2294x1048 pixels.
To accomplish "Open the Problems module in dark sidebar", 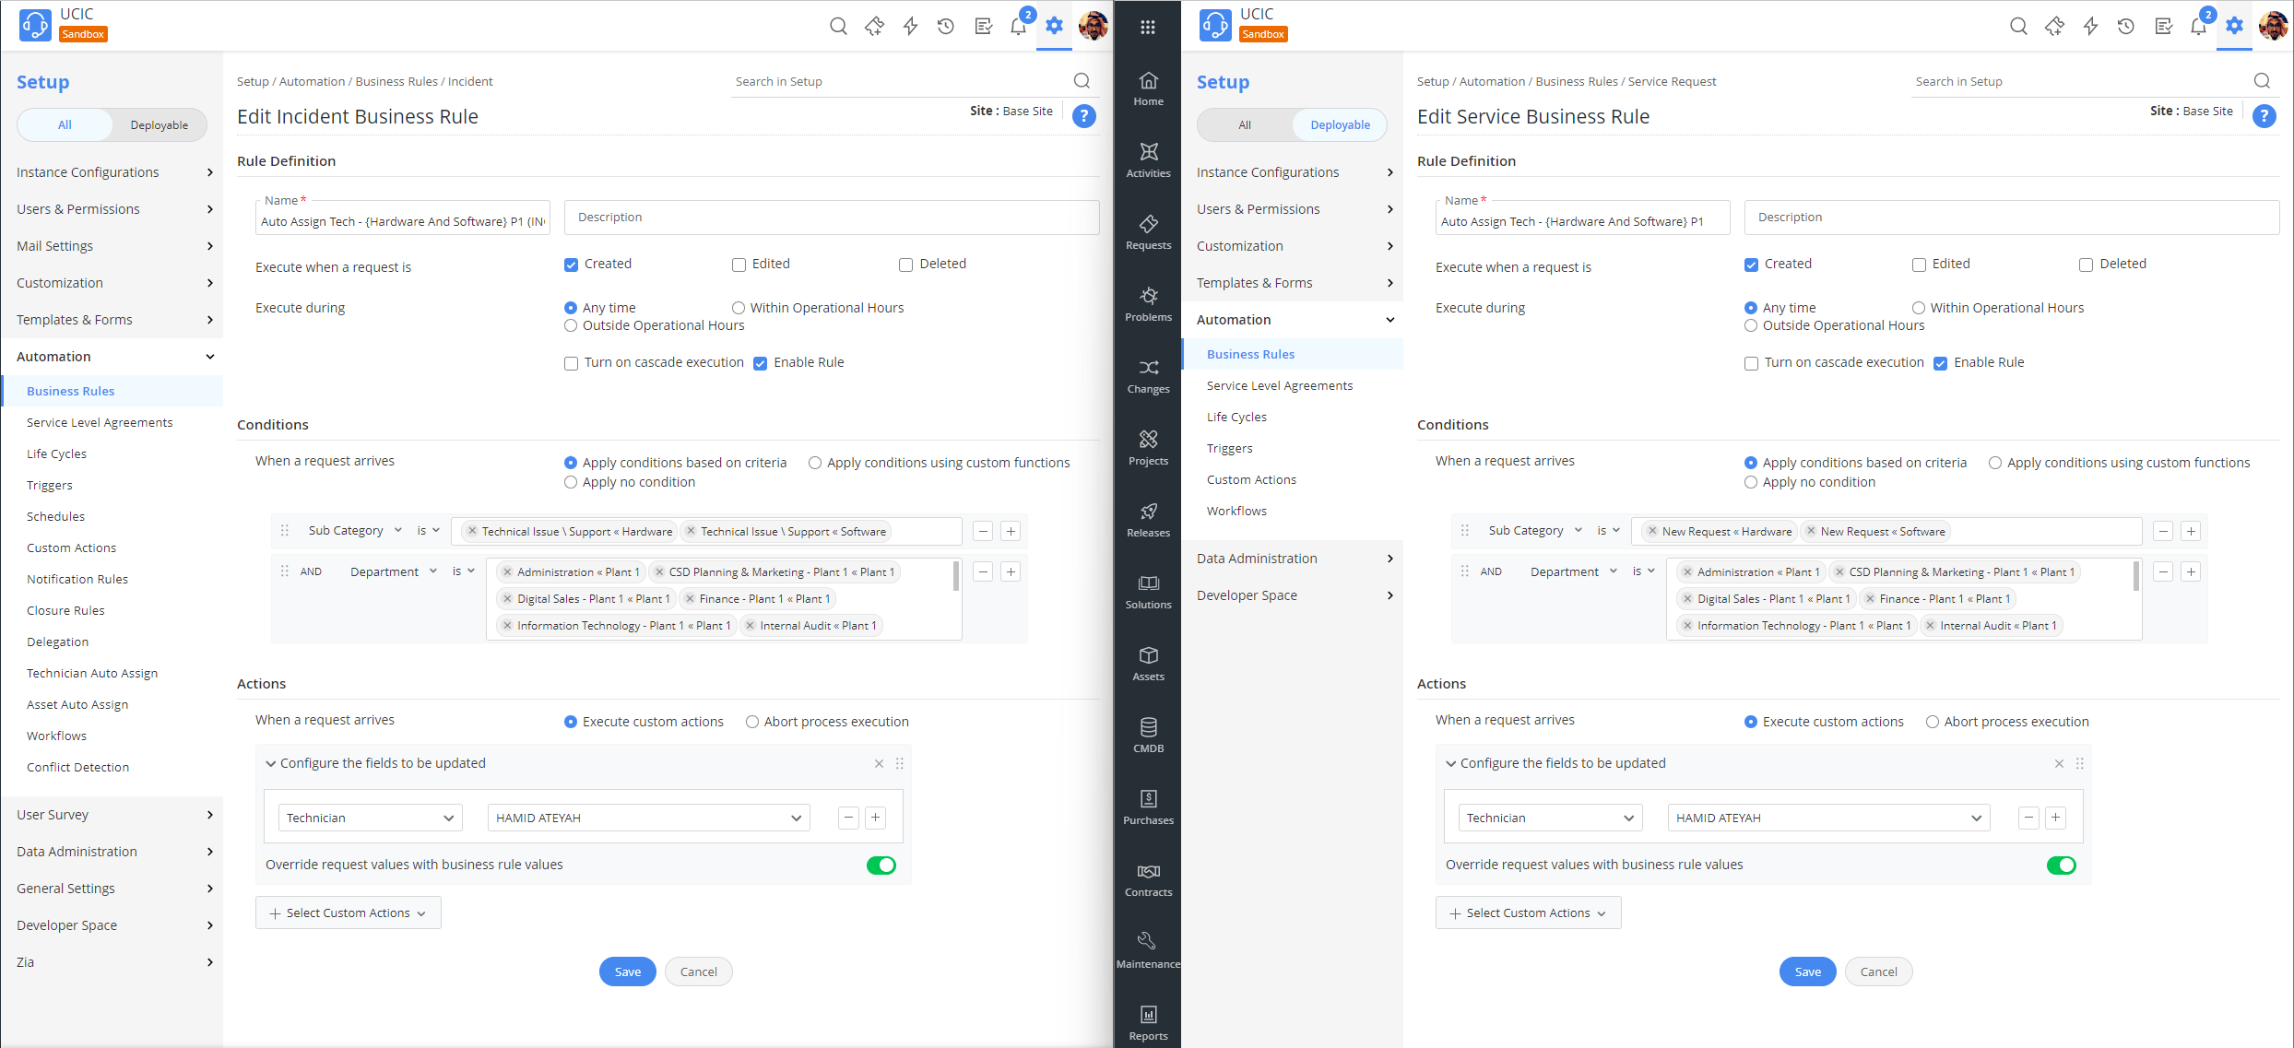I will (1148, 304).
